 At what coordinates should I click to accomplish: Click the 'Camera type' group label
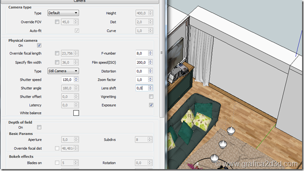click(x=20, y=7)
